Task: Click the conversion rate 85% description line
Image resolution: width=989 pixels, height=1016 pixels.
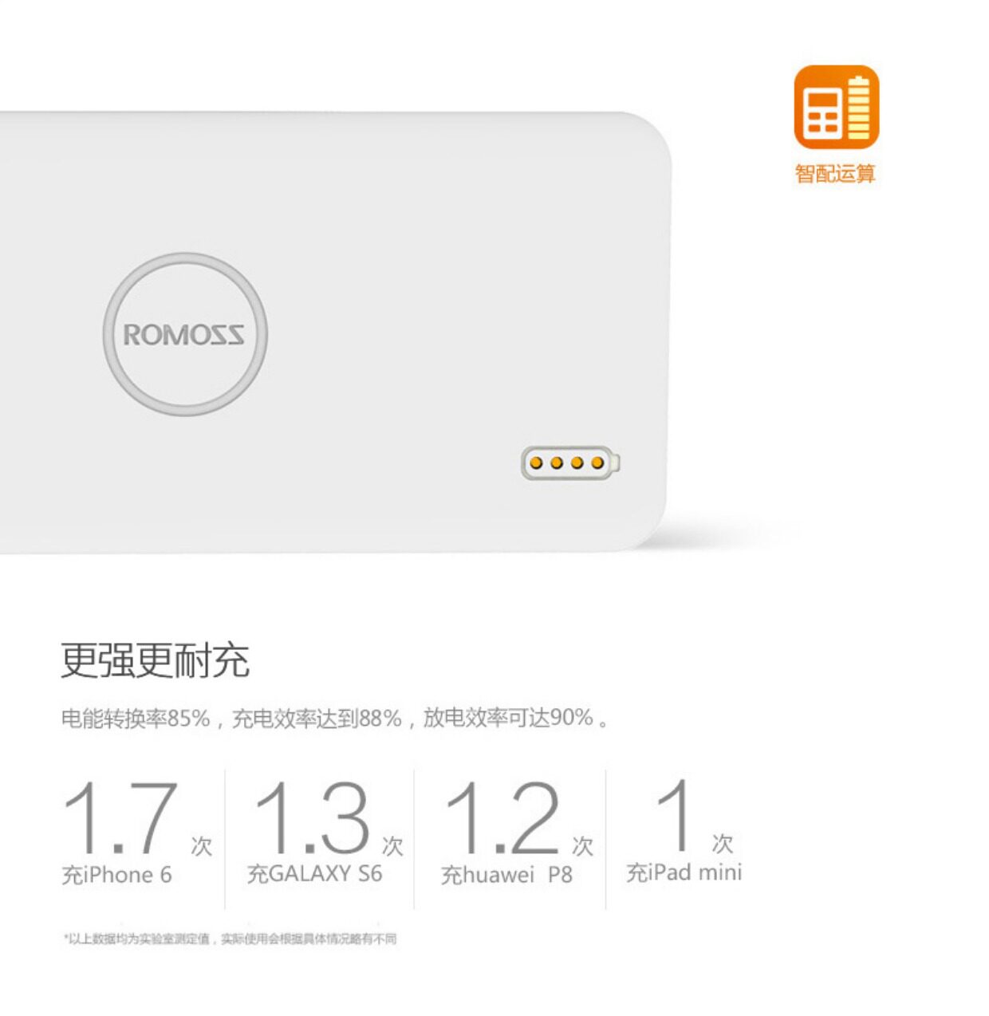Action: (335, 719)
